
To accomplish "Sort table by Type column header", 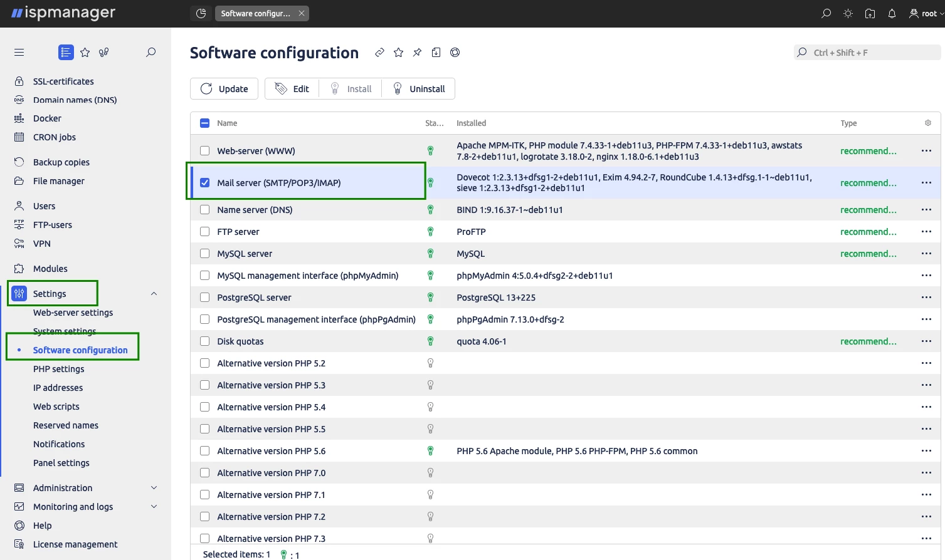I will [x=848, y=123].
